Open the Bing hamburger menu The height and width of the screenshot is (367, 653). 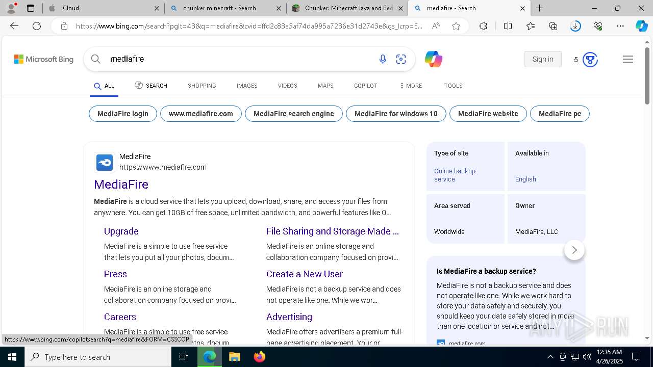point(628,59)
